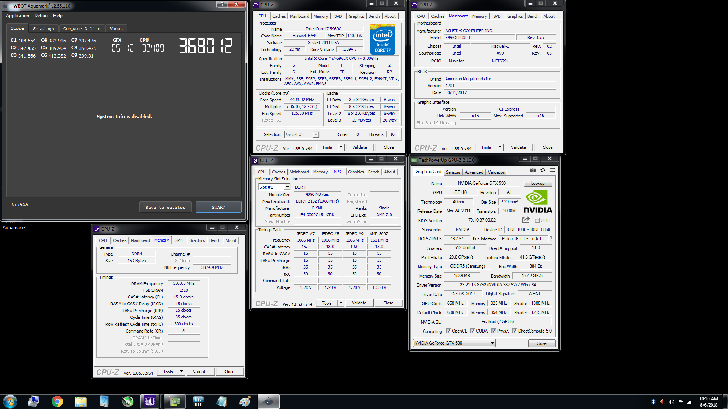Click the Intel Core i7 logo in CPU-Z
Image resolution: width=728 pixels, height=409 pixels.
point(383,39)
